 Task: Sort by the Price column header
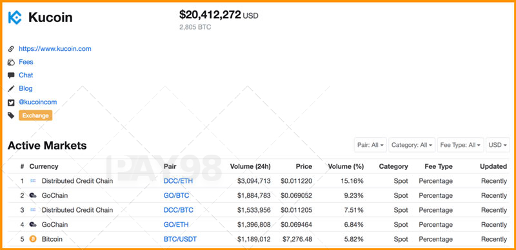click(304, 166)
